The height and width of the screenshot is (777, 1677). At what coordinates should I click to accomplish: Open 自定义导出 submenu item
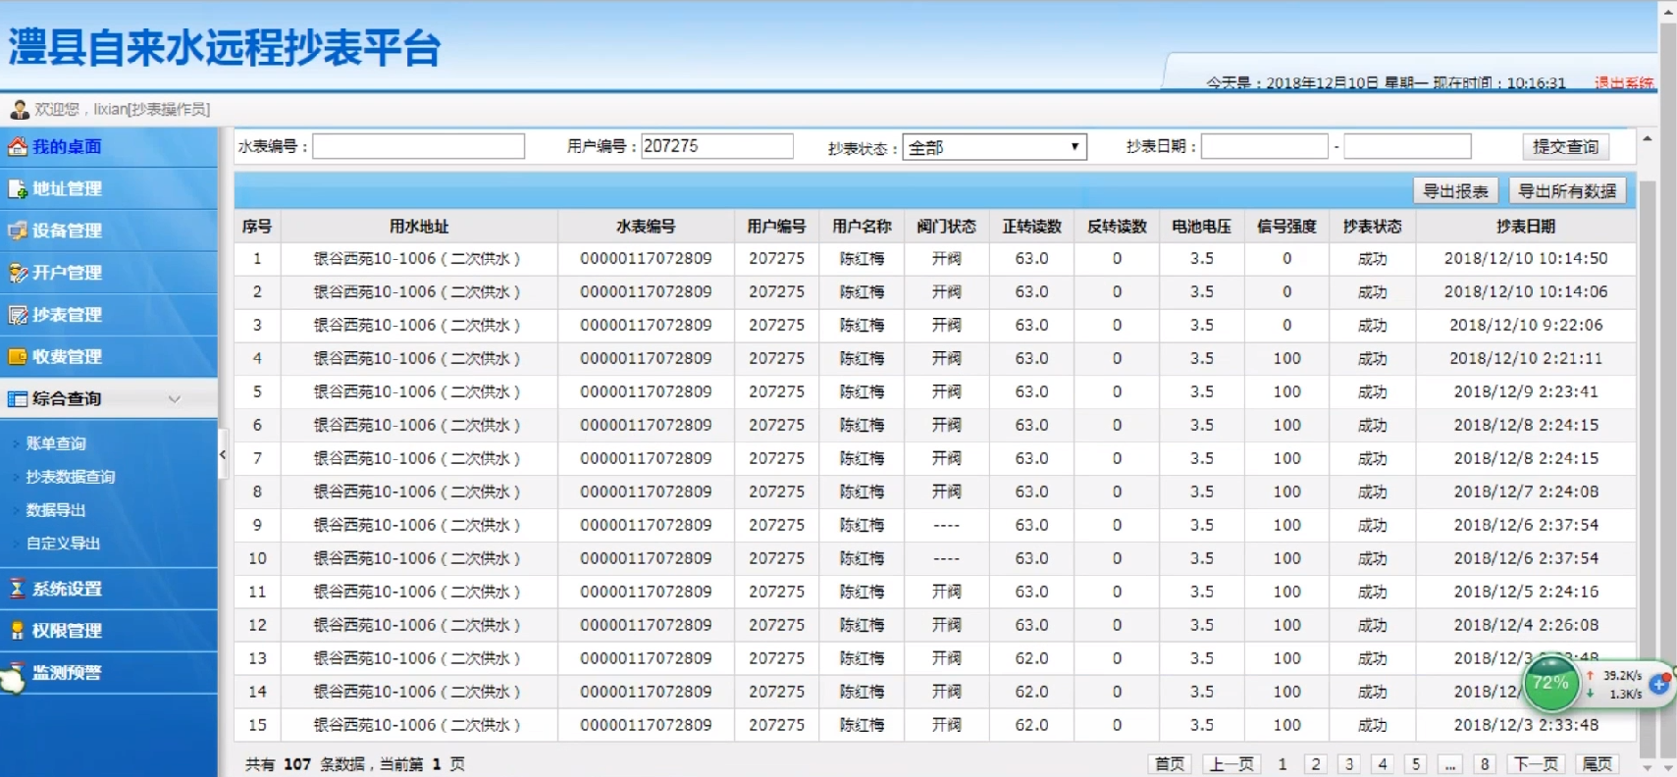coord(63,544)
